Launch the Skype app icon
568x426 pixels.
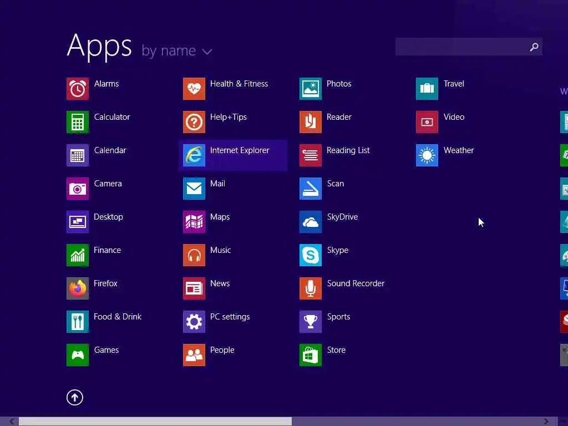(x=311, y=255)
